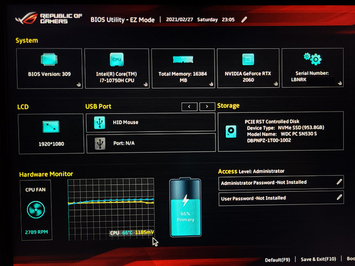Click the time 23:05

tap(228, 20)
